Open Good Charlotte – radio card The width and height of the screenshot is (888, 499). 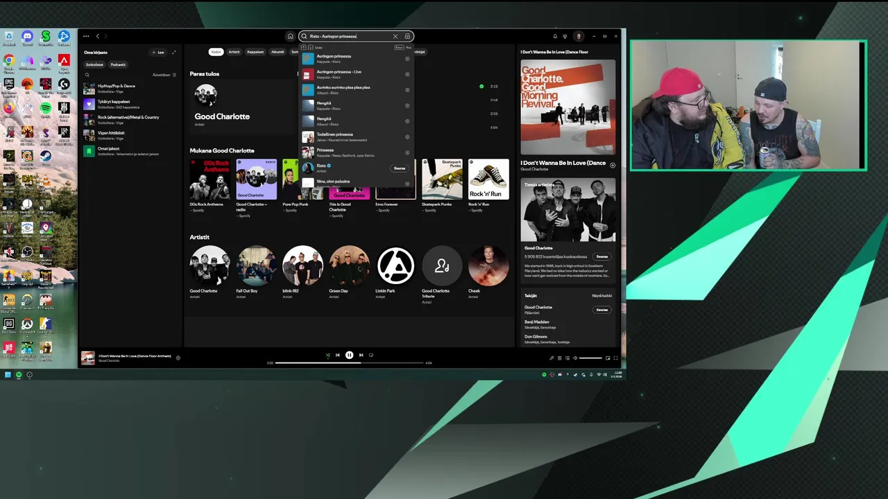point(256,189)
